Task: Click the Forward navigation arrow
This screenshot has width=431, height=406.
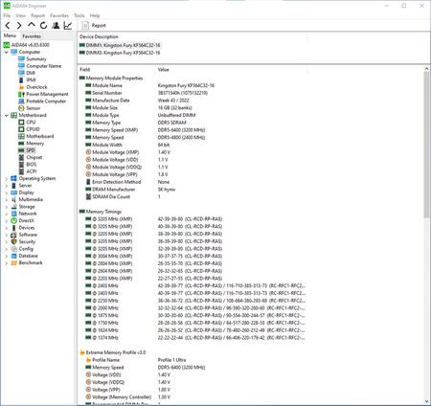Action: 19,26
